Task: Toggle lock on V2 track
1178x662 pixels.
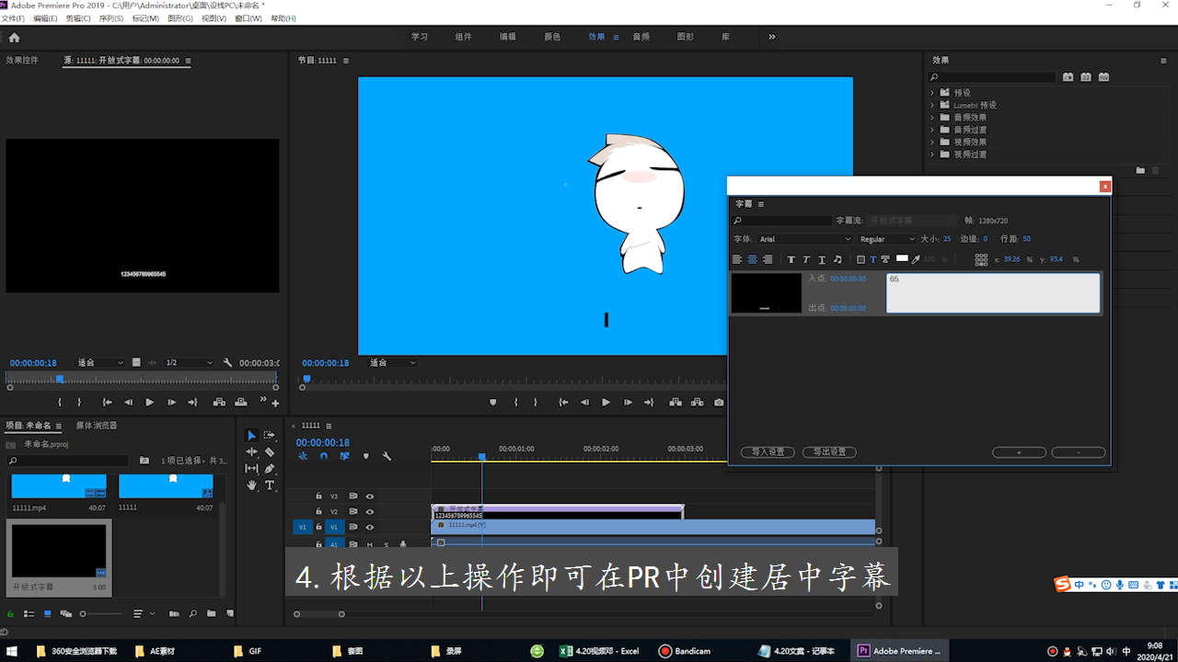Action: click(x=318, y=511)
